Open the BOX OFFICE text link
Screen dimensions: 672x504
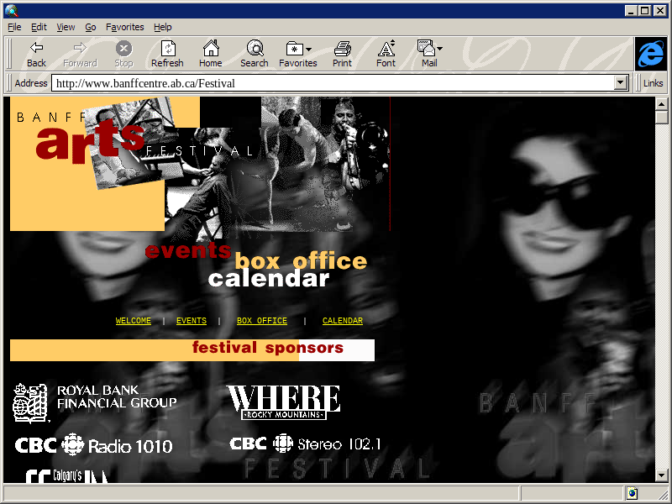(x=261, y=321)
